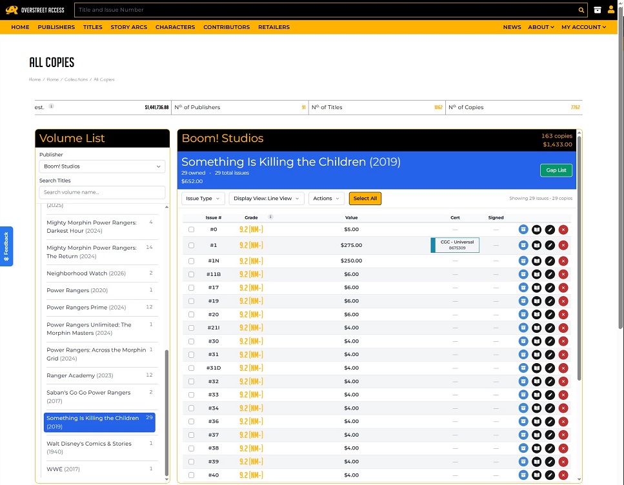Edit issue #1N with pencil icon
624x485 pixels.
coord(550,261)
